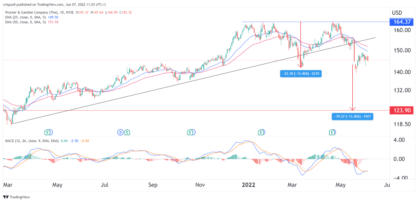Click the 132.00 price axis value
This screenshot has width=418, height=202.
pos(401,90)
